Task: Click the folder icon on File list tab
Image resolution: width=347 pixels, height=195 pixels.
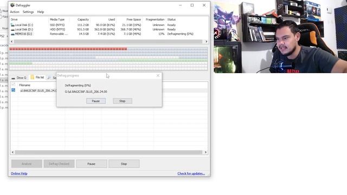Action: 33,77
